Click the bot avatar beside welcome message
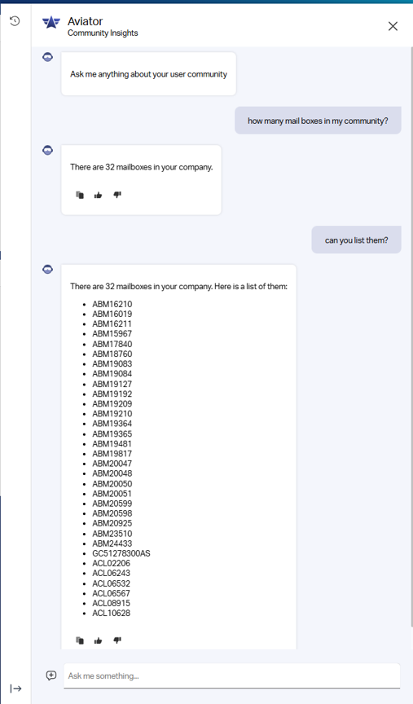This screenshot has height=704, width=413. [47, 57]
